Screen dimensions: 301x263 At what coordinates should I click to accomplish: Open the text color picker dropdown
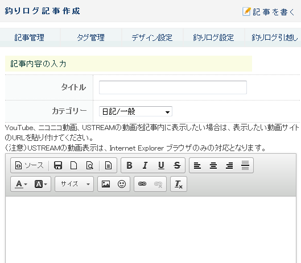(21, 184)
